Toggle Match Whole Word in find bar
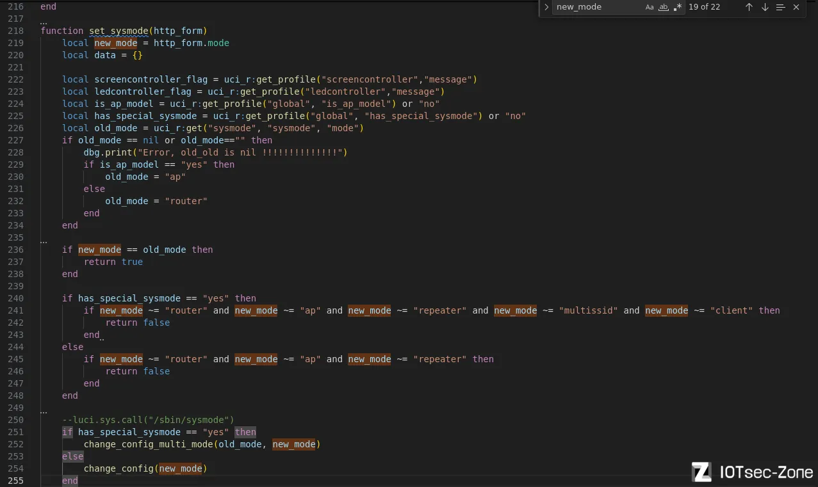This screenshot has width=818, height=487. click(x=664, y=7)
